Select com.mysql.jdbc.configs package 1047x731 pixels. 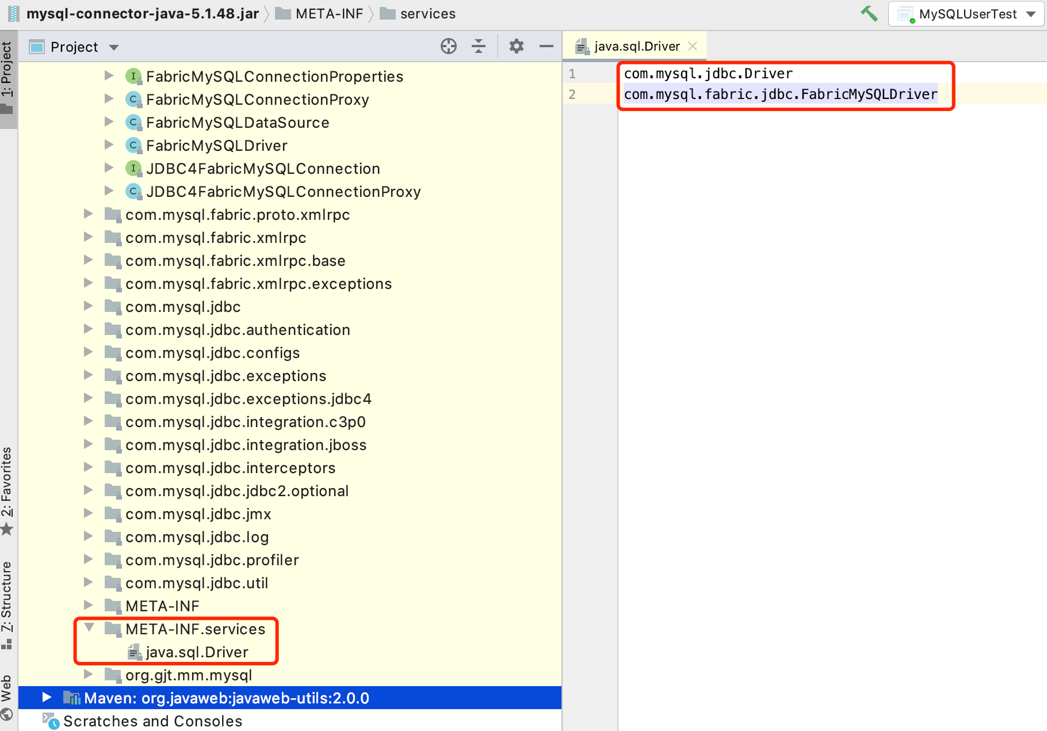[212, 353]
